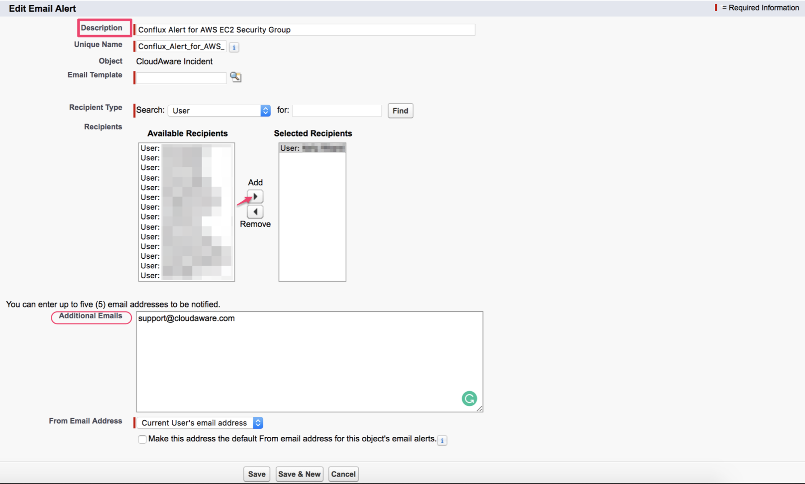Expand the From Email Address dropdown
Viewport: 805px width, 484px height.
point(200,423)
